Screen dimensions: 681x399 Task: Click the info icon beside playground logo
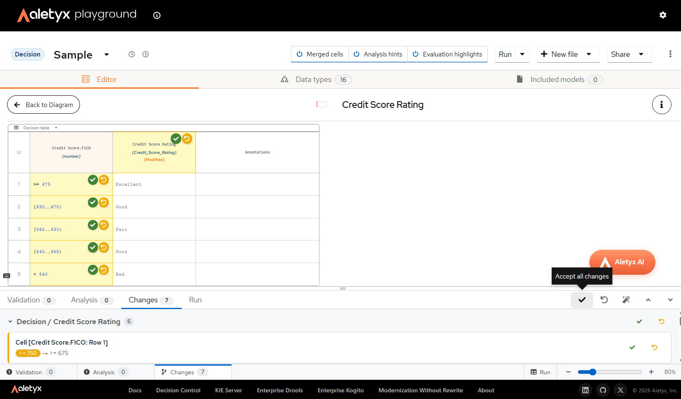(x=157, y=15)
